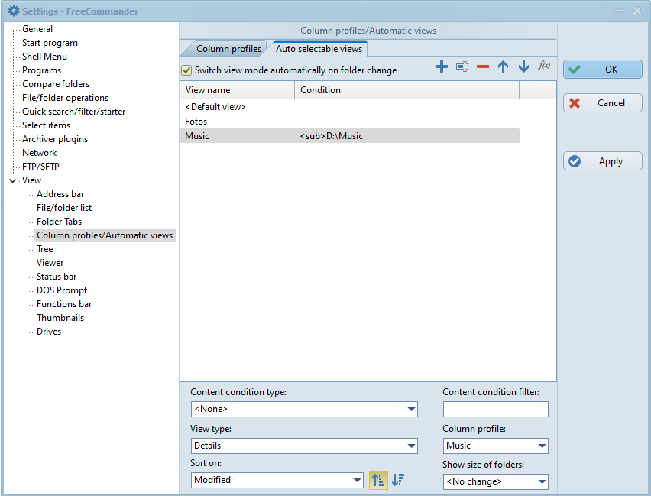Select Column profiles/Automatic views tree item
Screen dimensions: 651x496
[105, 235]
